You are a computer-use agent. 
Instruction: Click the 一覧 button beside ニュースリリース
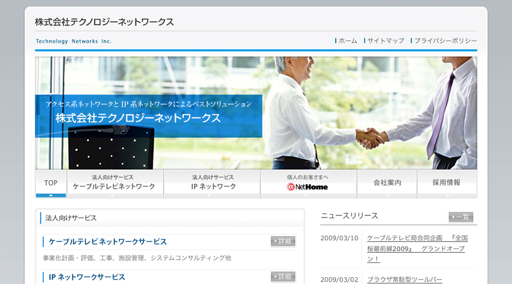click(x=461, y=217)
